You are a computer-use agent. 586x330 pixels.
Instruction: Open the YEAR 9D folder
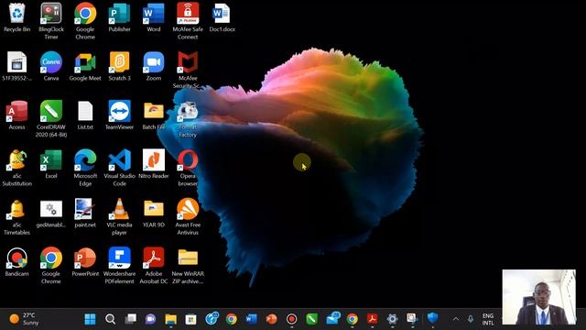coord(154,214)
